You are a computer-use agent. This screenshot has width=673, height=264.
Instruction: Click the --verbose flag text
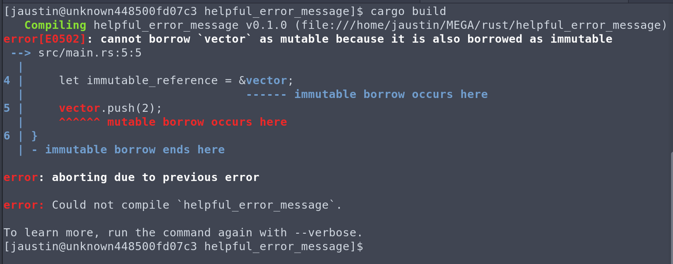(332, 233)
